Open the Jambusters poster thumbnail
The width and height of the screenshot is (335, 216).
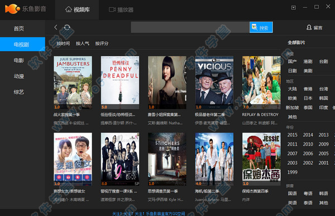click(73, 82)
